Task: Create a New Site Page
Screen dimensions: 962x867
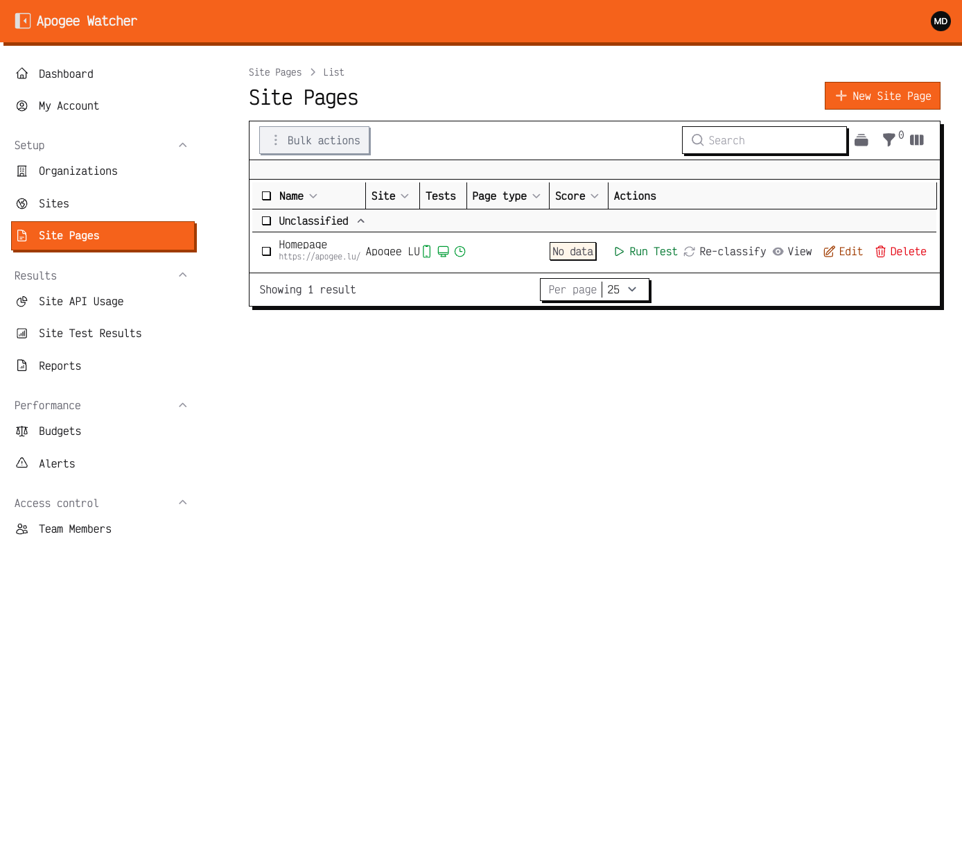Action: [882, 96]
